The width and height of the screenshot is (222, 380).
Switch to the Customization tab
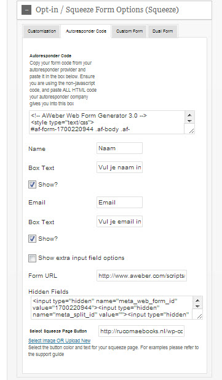42,31
